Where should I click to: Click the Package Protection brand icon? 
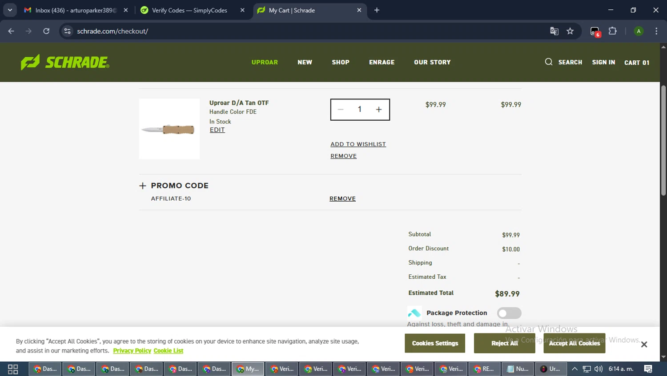(x=414, y=313)
